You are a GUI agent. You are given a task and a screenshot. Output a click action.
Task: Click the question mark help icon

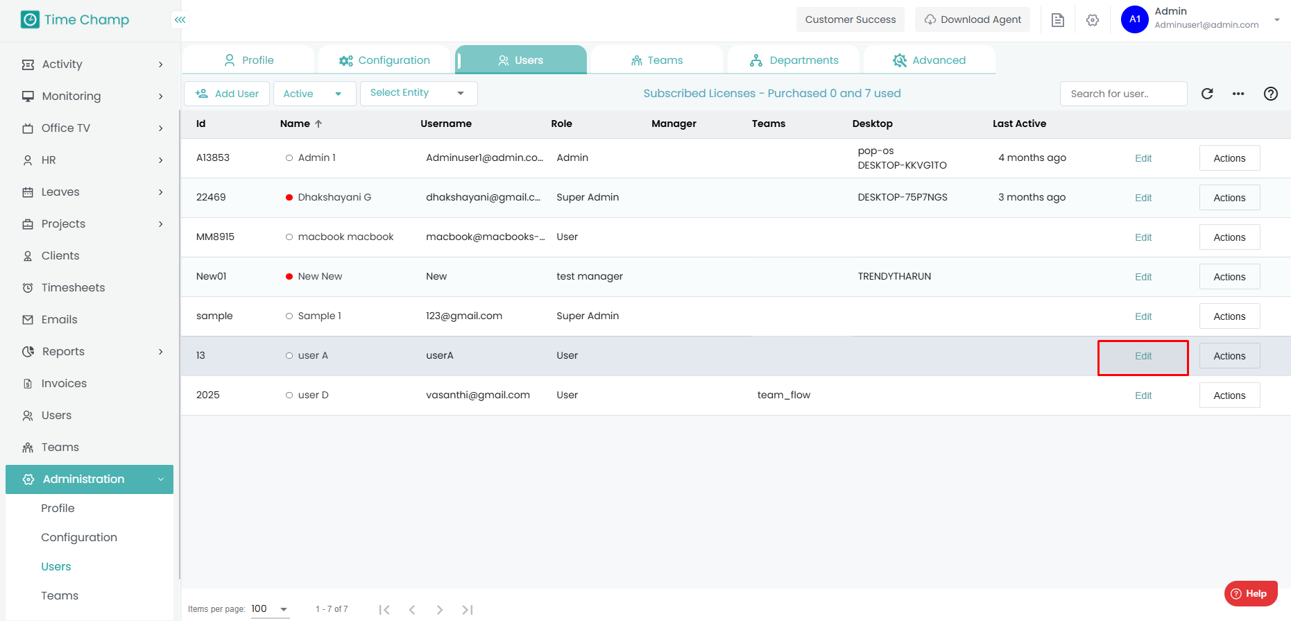pos(1270,94)
